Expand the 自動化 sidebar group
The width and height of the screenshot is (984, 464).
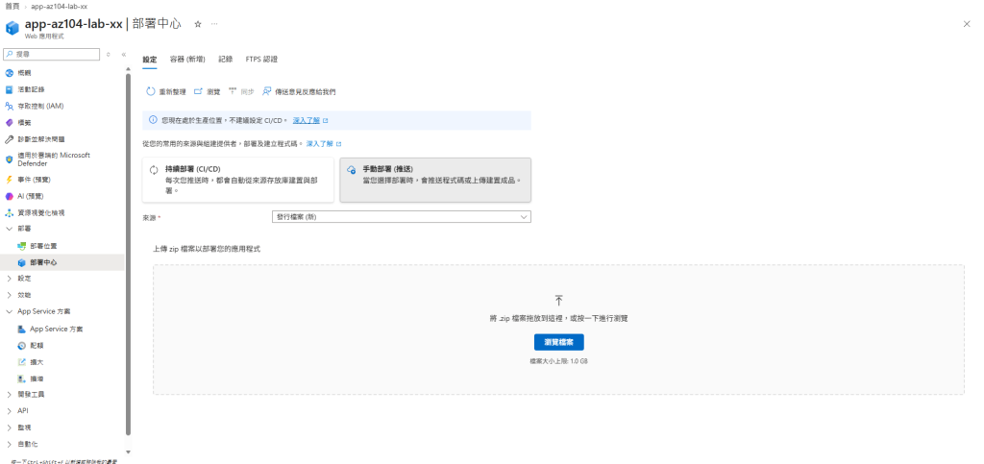[9, 444]
